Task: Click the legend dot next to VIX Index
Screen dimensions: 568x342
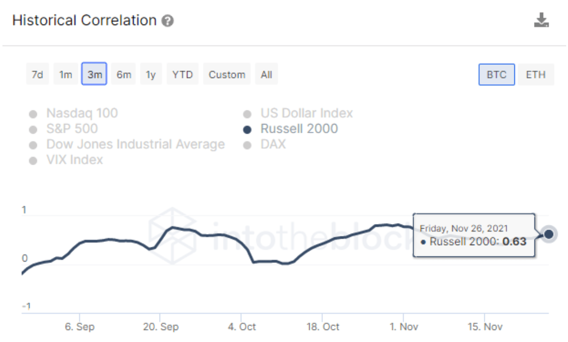Action: pyautogui.click(x=33, y=159)
